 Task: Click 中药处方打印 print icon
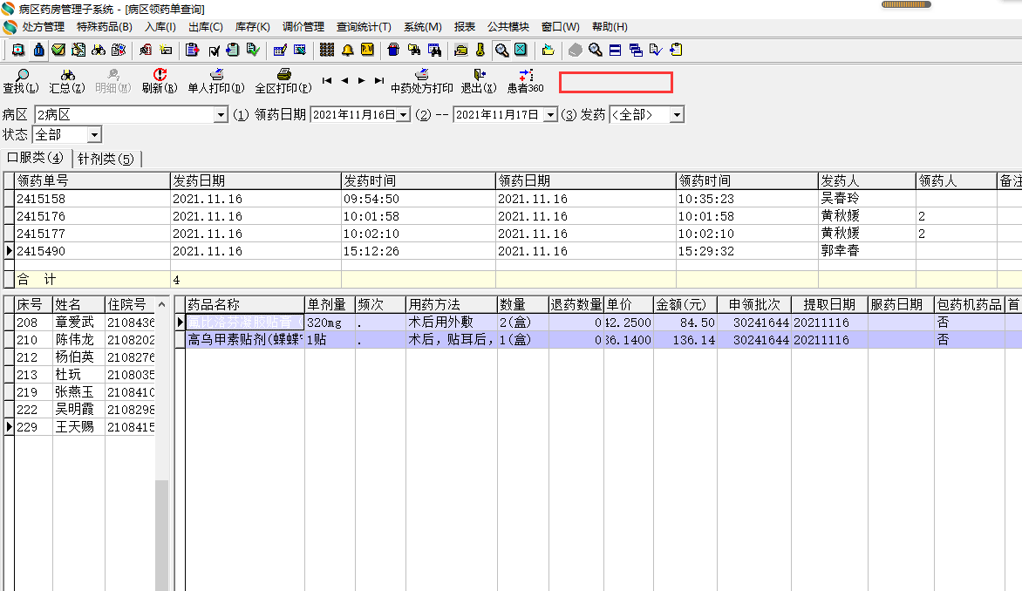click(422, 76)
